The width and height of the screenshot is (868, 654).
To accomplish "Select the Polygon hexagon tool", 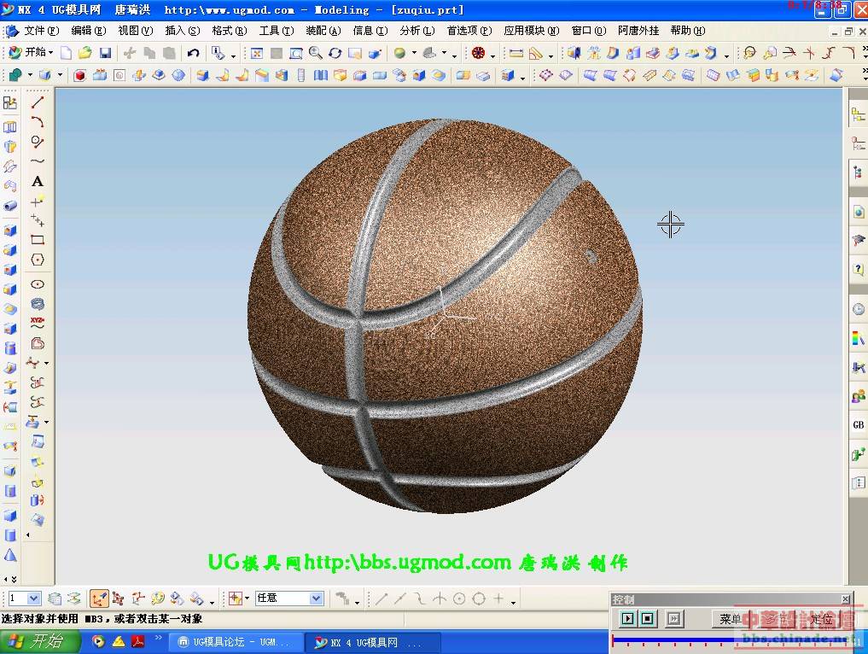I will click(37, 260).
